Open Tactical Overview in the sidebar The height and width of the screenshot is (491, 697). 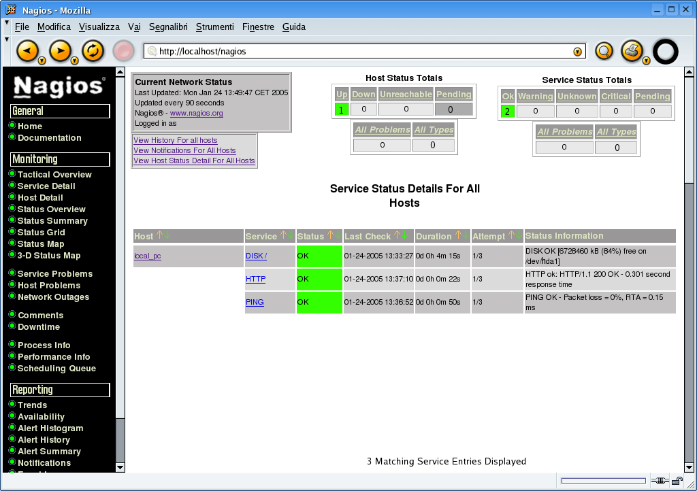coord(54,175)
